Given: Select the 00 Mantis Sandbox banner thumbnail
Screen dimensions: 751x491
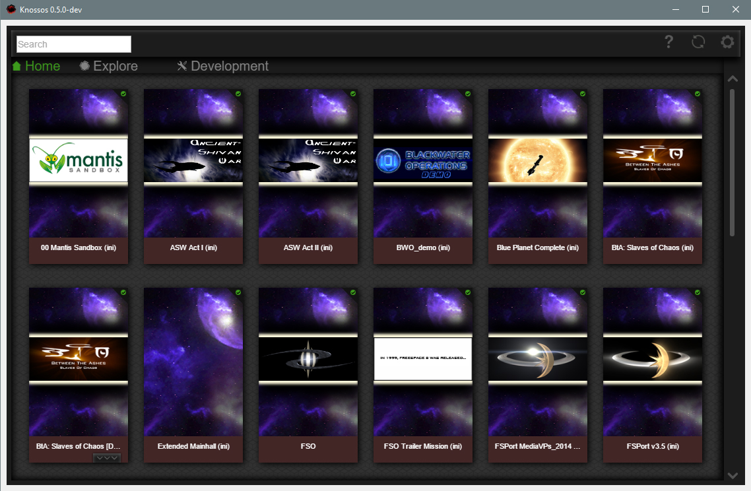Looking at the screenshot, I should pyautogui.click(x=79, y=160).
